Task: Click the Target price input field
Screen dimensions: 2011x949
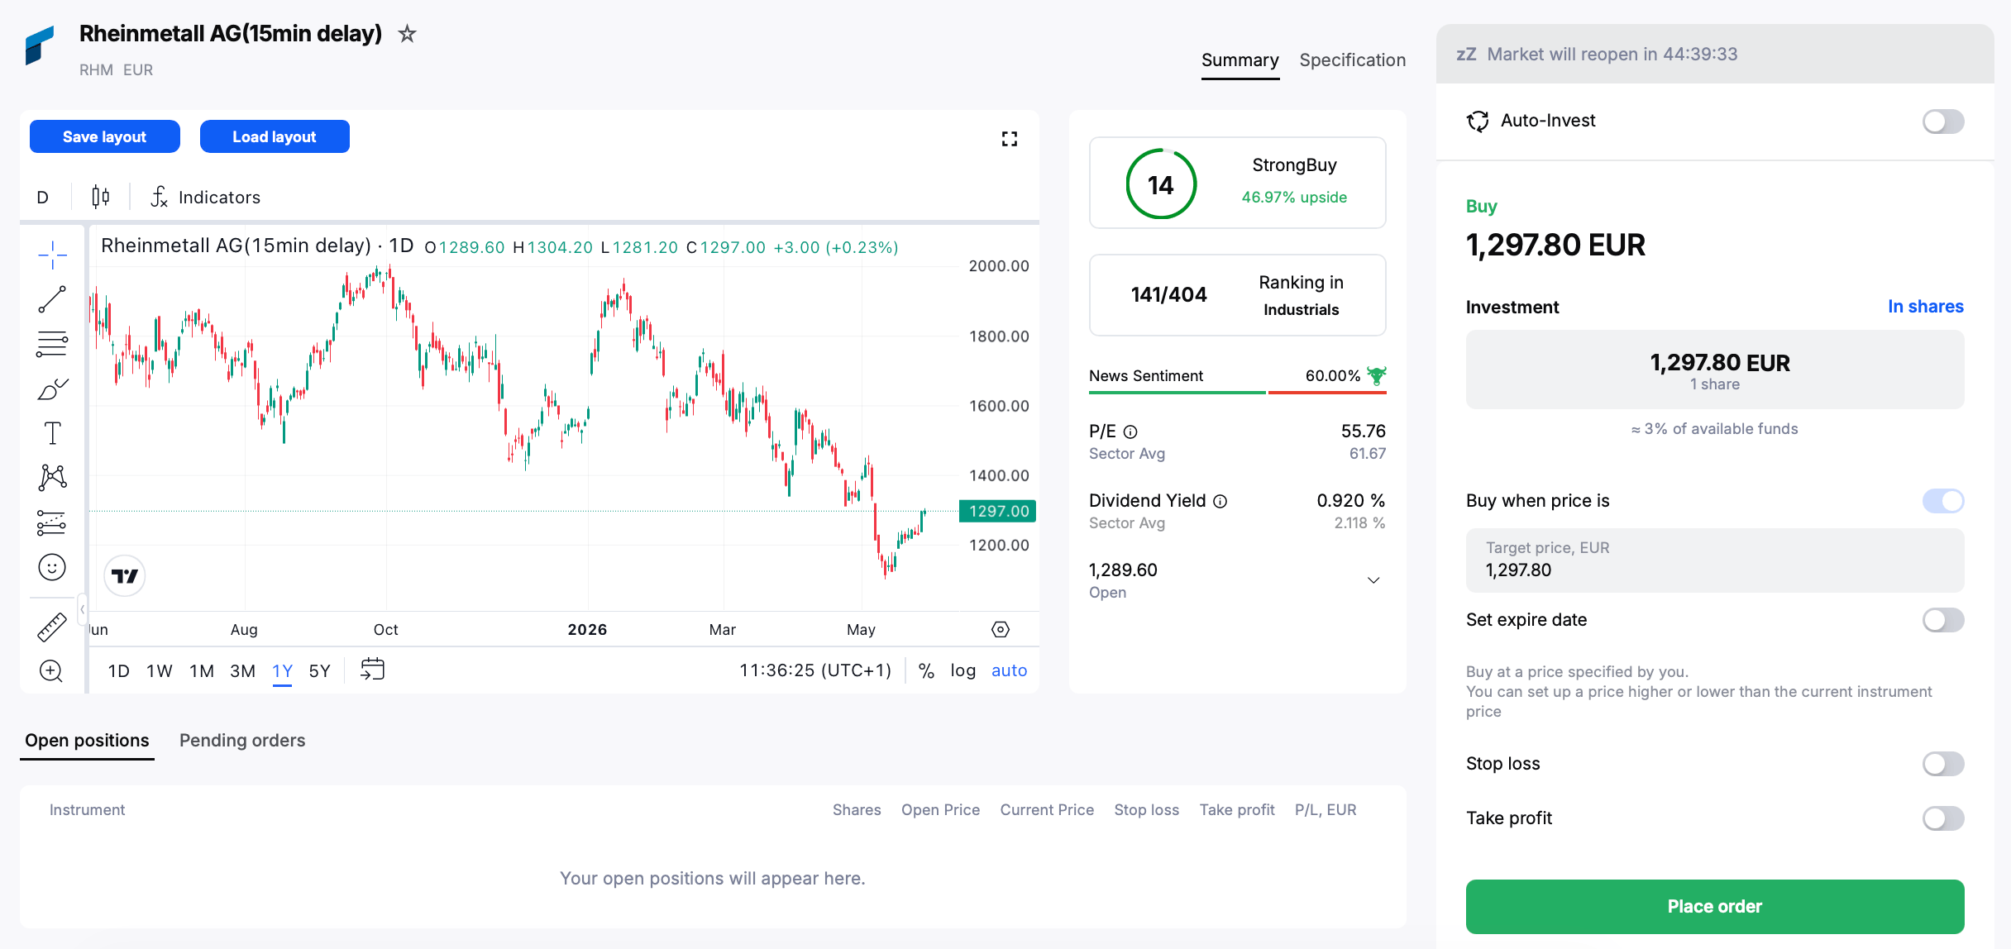Action: pos(1715,560)
